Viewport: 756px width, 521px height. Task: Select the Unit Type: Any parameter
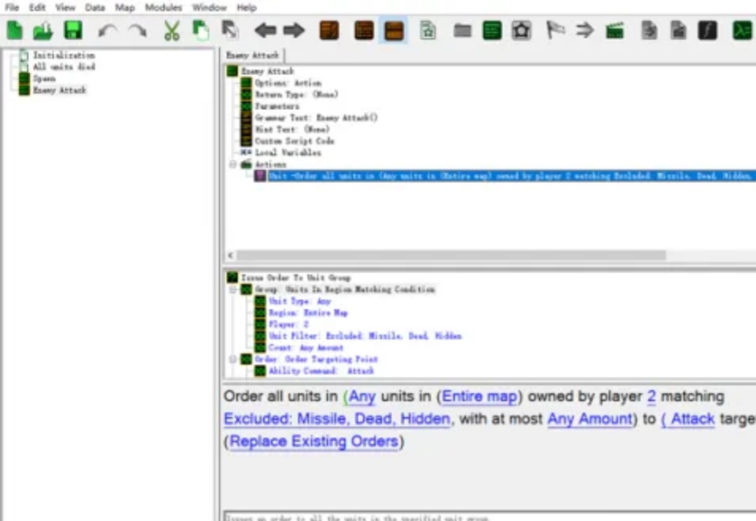pyautogui.click(x=300, y=301)
